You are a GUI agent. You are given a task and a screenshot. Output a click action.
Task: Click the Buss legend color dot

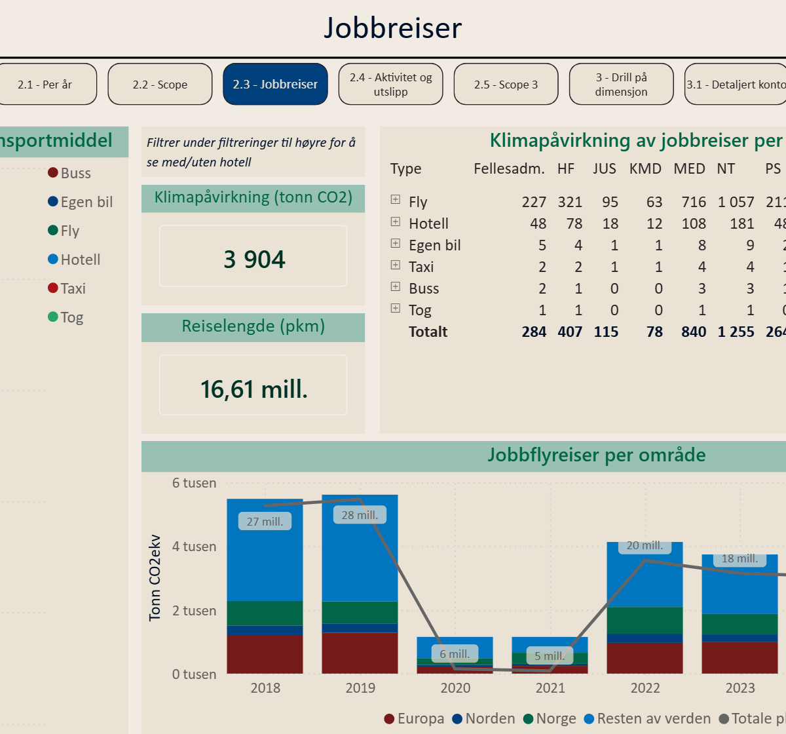click(x=53, y=173)
